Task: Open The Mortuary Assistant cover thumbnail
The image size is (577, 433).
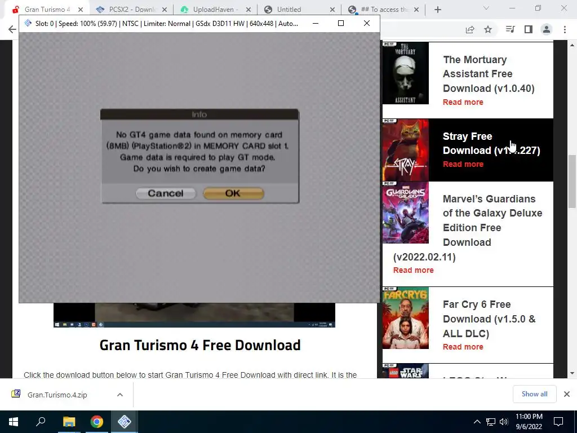Action: coord(406,73)
